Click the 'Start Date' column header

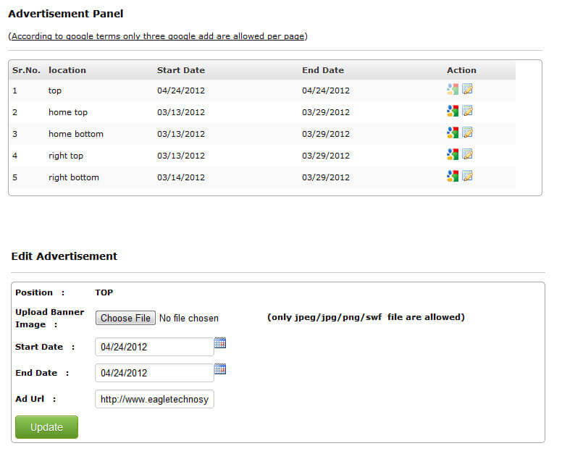(181, 70)
